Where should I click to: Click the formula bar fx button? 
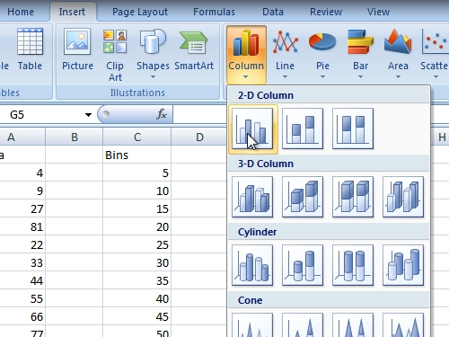click(x=162, y=114)
